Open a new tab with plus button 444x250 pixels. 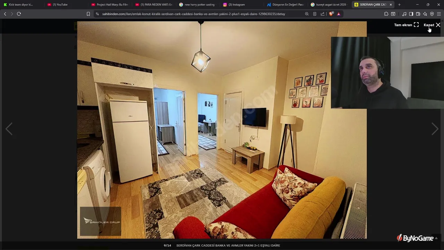coord(399,5)
